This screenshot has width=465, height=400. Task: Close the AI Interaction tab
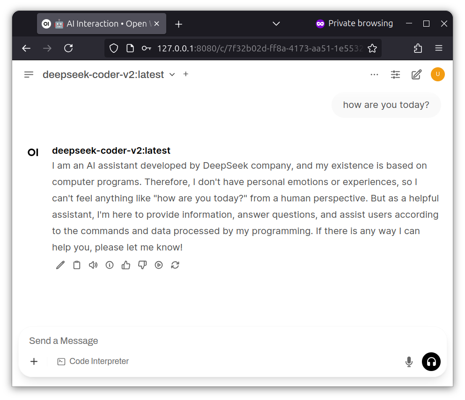point(157,24)
